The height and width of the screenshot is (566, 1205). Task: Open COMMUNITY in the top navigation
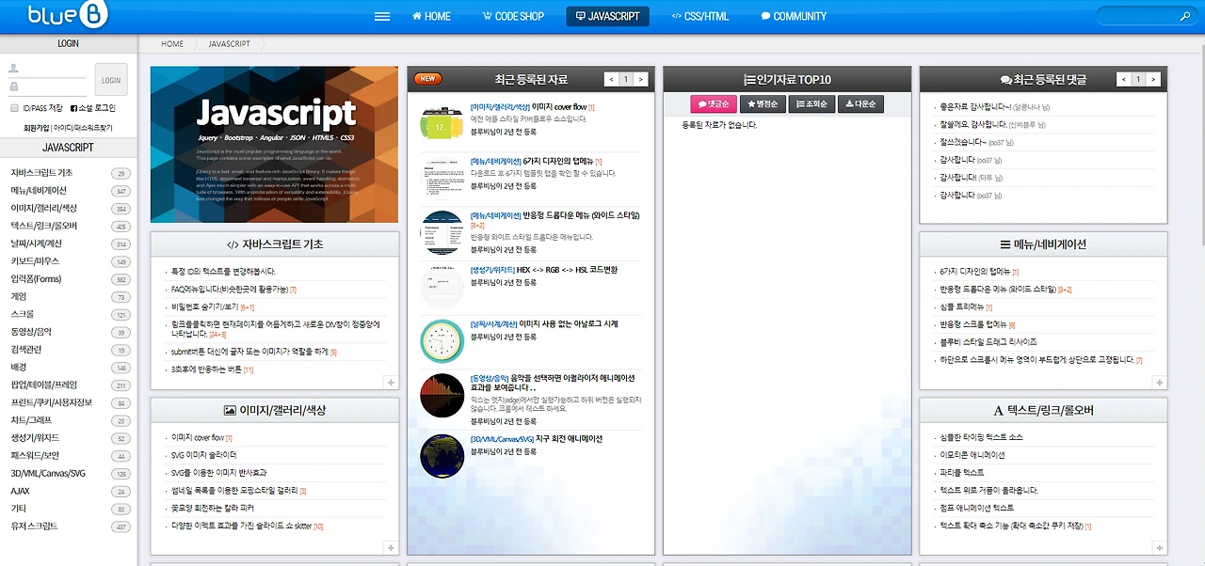(794, 16)
